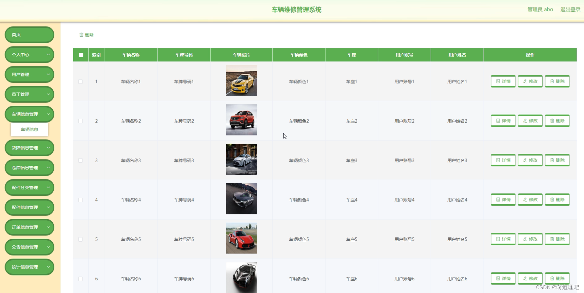Select the 车辆信息 submenu item
This screenshot has height=293, width=584.
pos(29,129)
